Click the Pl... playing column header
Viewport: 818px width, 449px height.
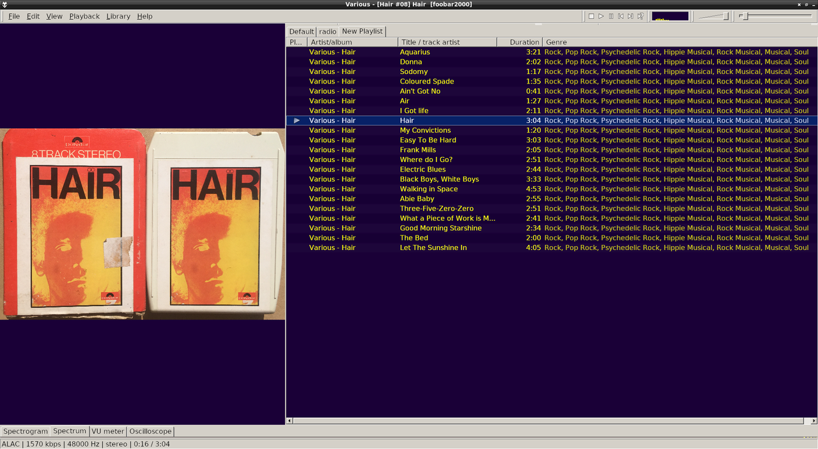[x=297, y=42]
